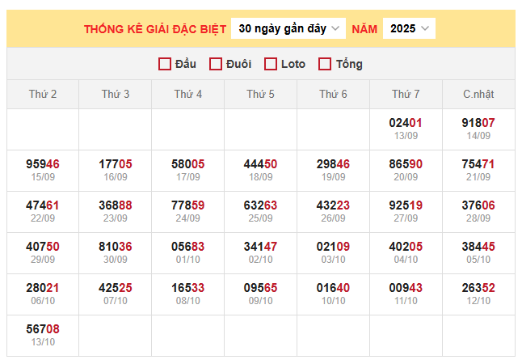Toggle the Tổng checkbox

coord(326,64)
